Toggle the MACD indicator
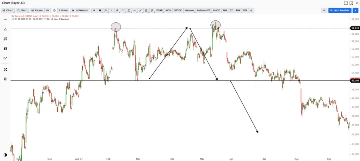 216,10
